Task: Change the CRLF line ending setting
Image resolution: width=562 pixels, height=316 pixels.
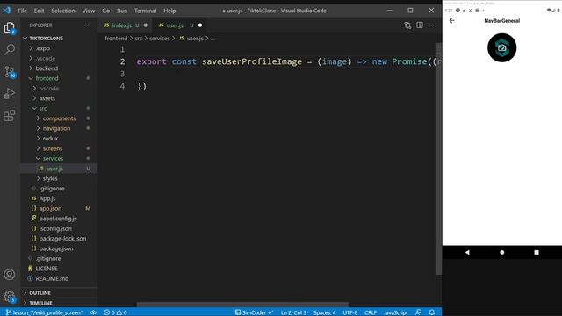Action: [371, 312]
